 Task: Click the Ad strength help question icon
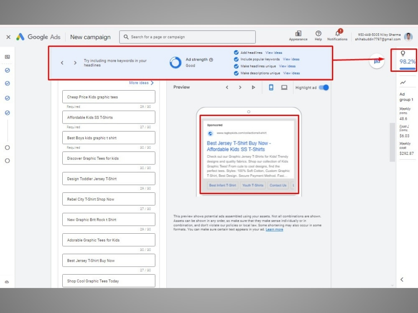(x=211, y=60)
